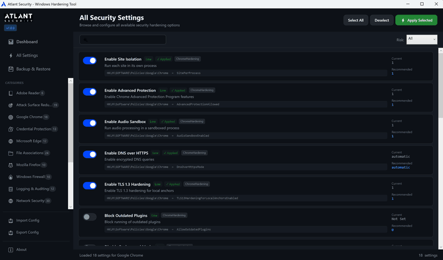Viewport: 443px width, 260px height.
Task: Select the Logging & Auditing icon
Action: click(11, 189)
